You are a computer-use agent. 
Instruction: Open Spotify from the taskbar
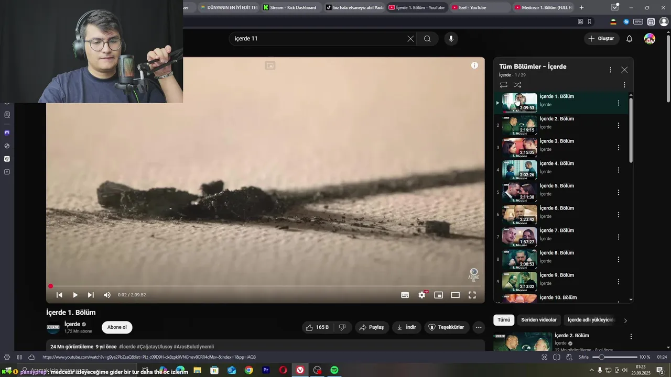tap(334, 370)
